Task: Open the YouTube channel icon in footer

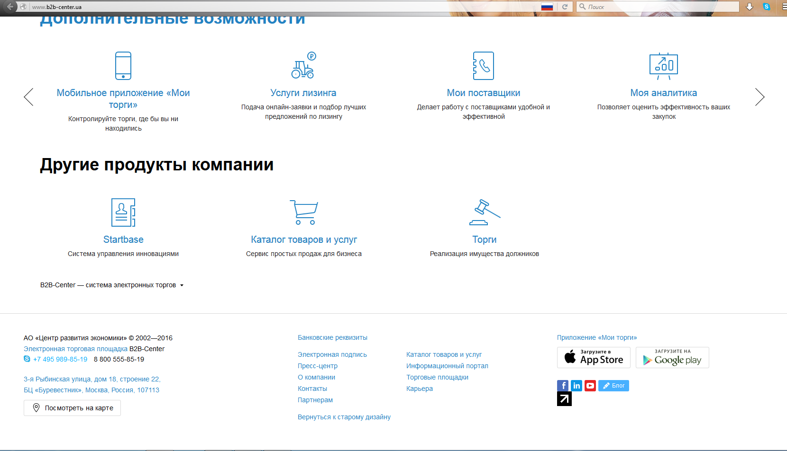Action: 590,386
